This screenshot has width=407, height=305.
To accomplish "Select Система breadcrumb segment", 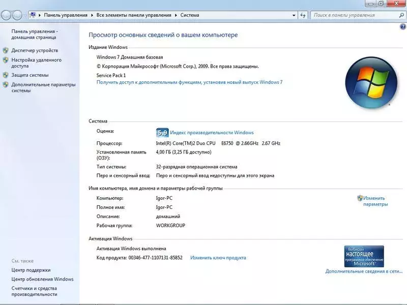I will [190, 15].
